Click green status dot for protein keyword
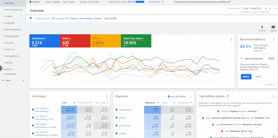 [116, 118]
